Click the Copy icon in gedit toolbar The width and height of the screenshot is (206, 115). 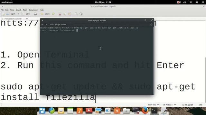[65, 14]
